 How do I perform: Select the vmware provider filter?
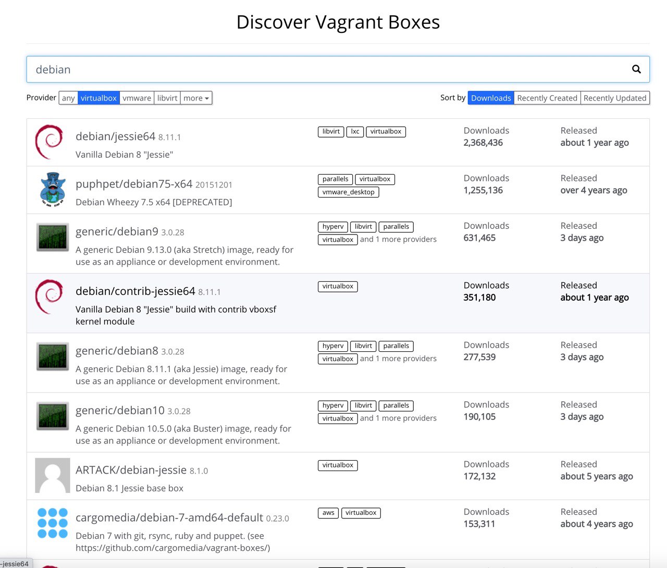pos(137,98)
